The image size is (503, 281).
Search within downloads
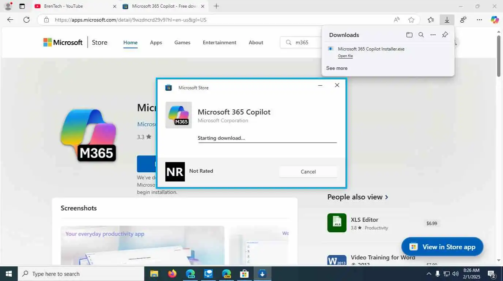point(421,35)
